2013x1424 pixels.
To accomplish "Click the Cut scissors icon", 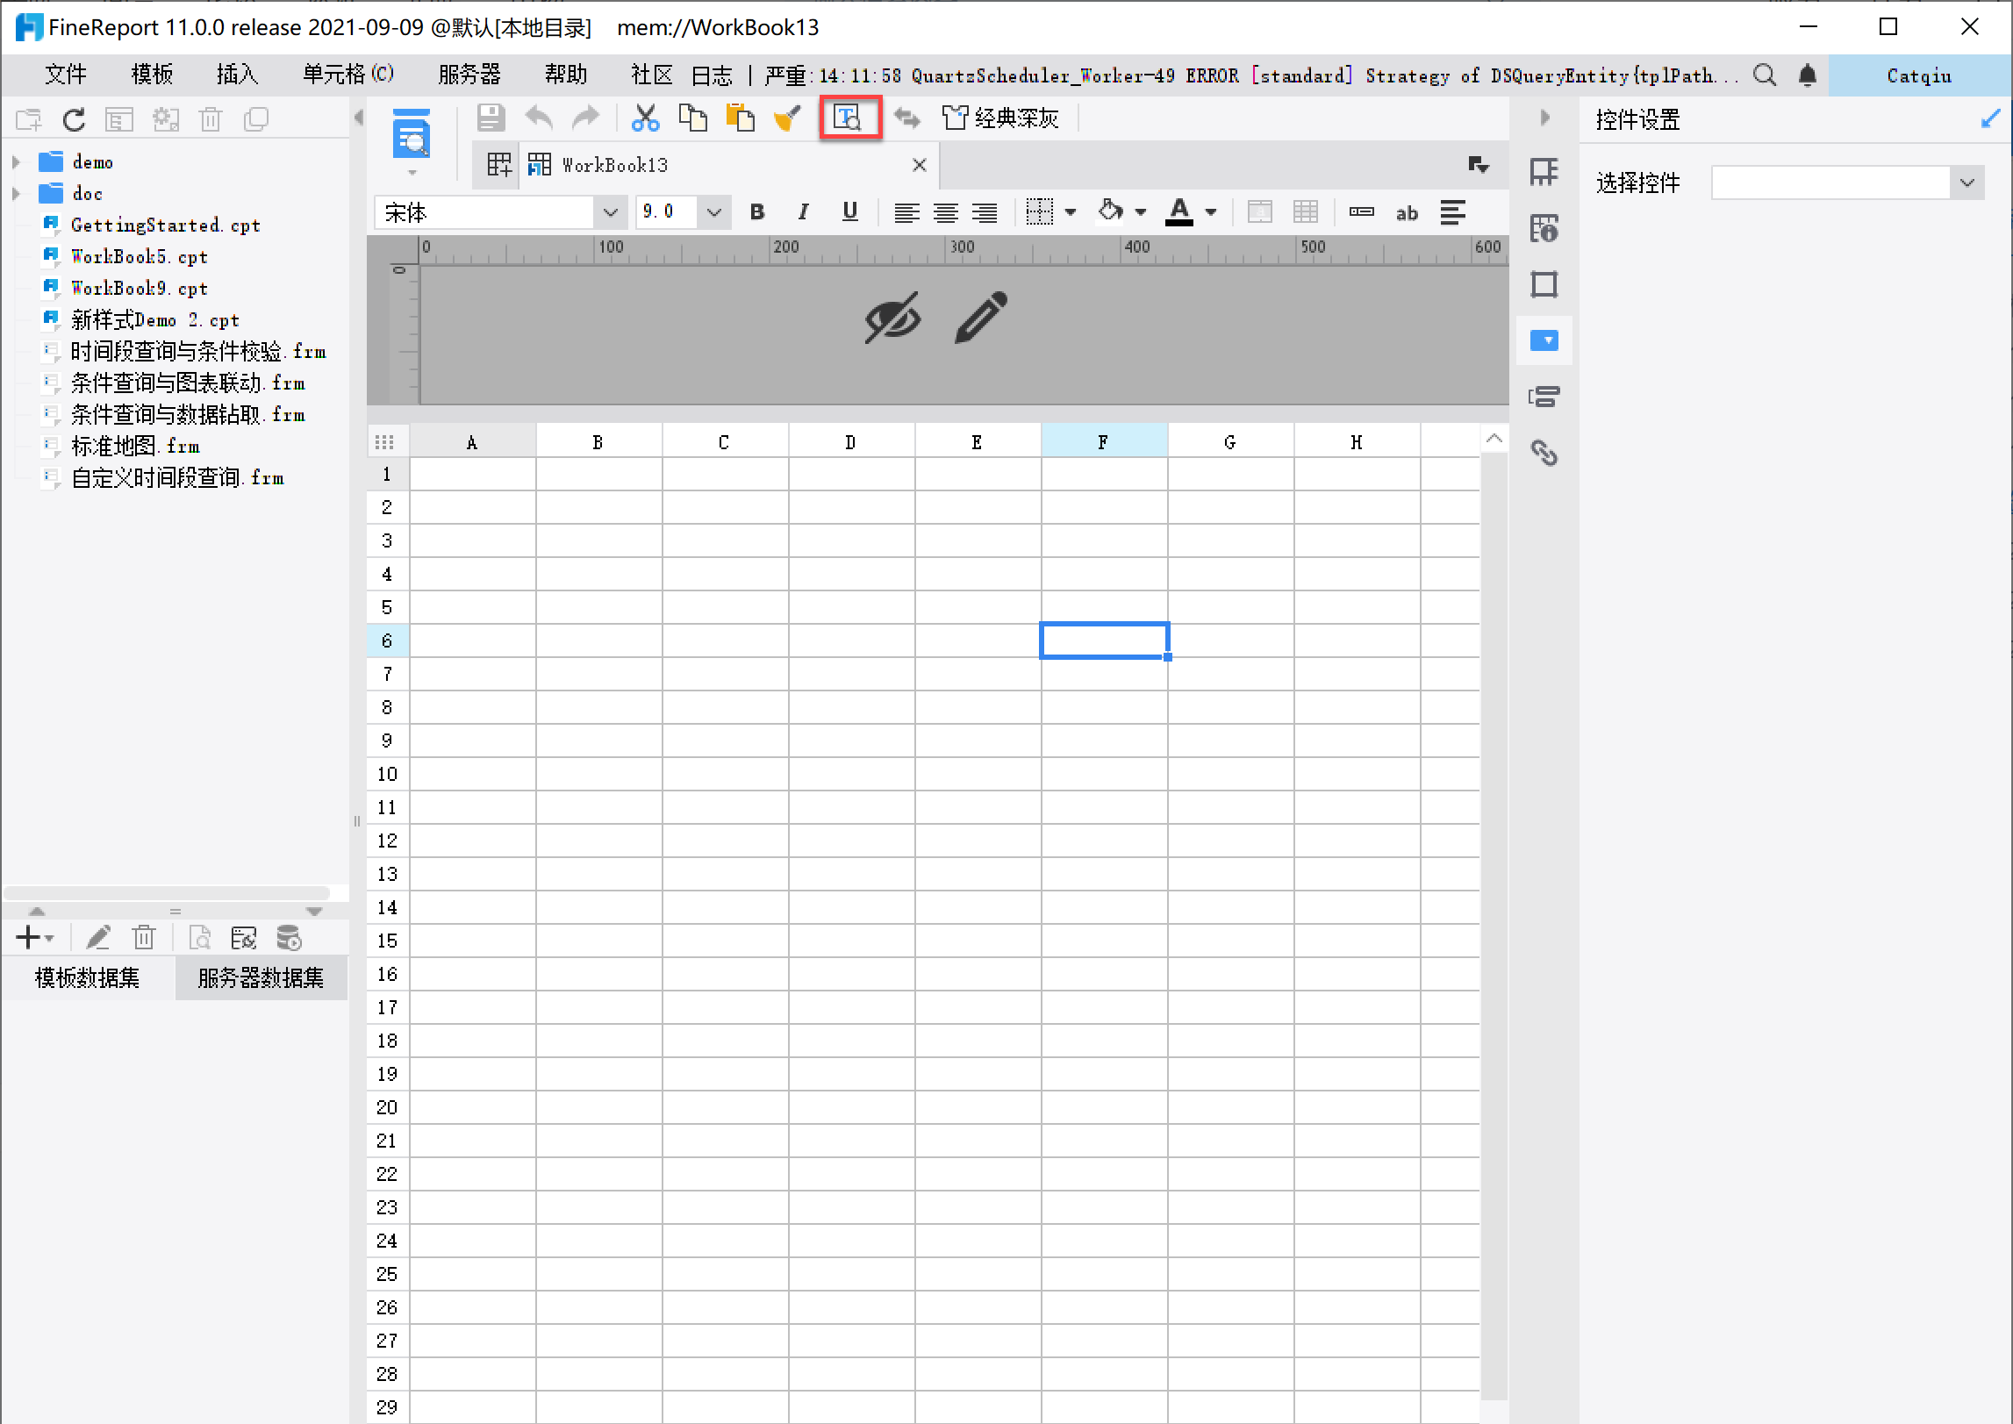I will [645, 118].
